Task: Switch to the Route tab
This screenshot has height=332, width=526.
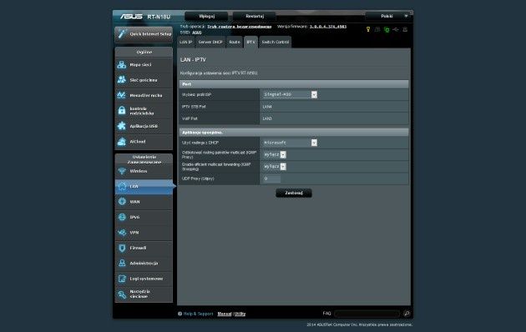Action: click(x=235, y=43)
